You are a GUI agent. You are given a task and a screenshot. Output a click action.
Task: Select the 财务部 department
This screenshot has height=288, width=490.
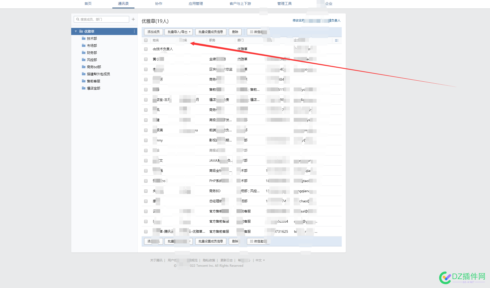tap(92, 53)
